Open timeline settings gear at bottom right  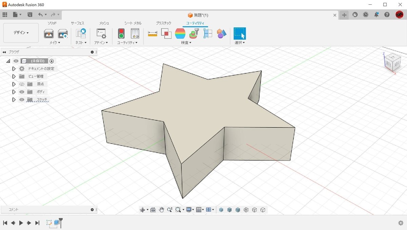click(x=401, y=223)
